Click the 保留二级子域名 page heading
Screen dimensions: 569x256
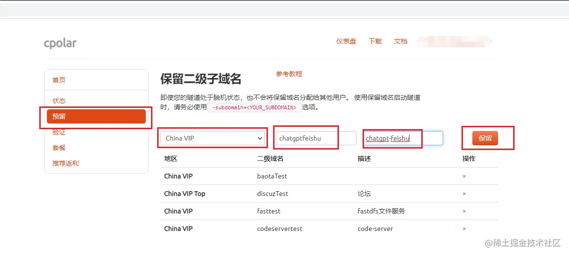point(201,79)
